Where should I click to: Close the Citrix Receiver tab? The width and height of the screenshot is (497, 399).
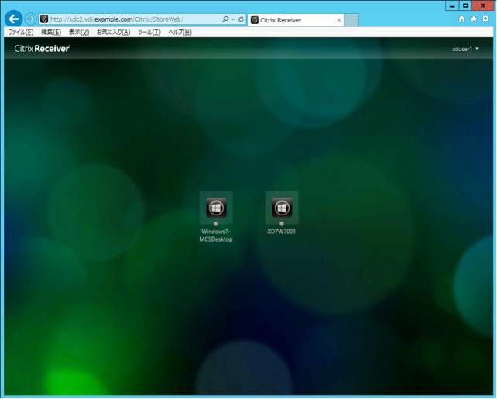339,20
